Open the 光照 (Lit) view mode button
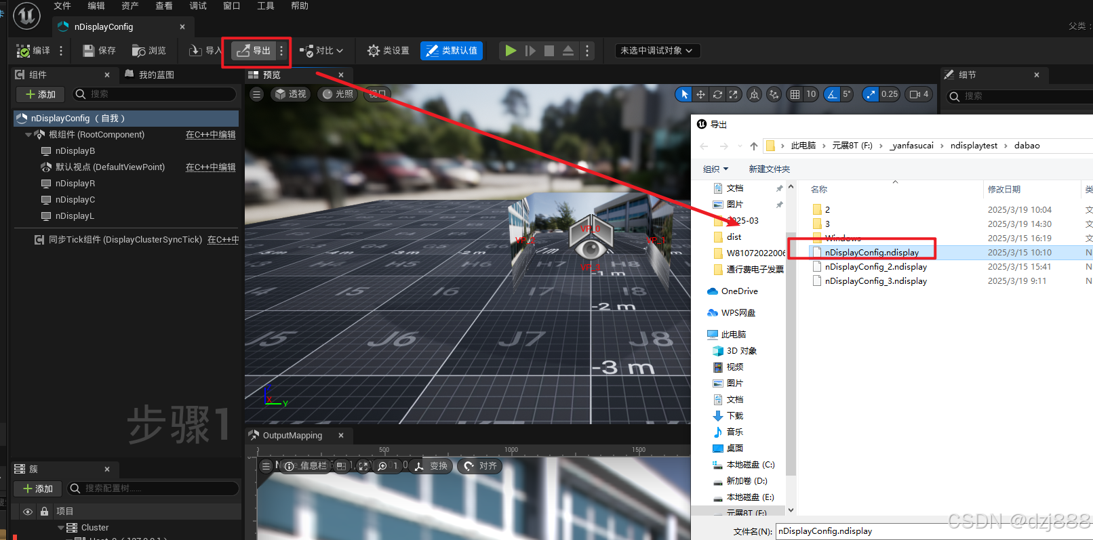 338,94
